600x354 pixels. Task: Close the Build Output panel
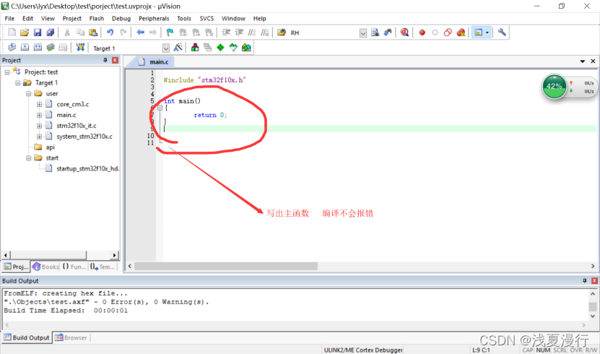pos(594,280)
